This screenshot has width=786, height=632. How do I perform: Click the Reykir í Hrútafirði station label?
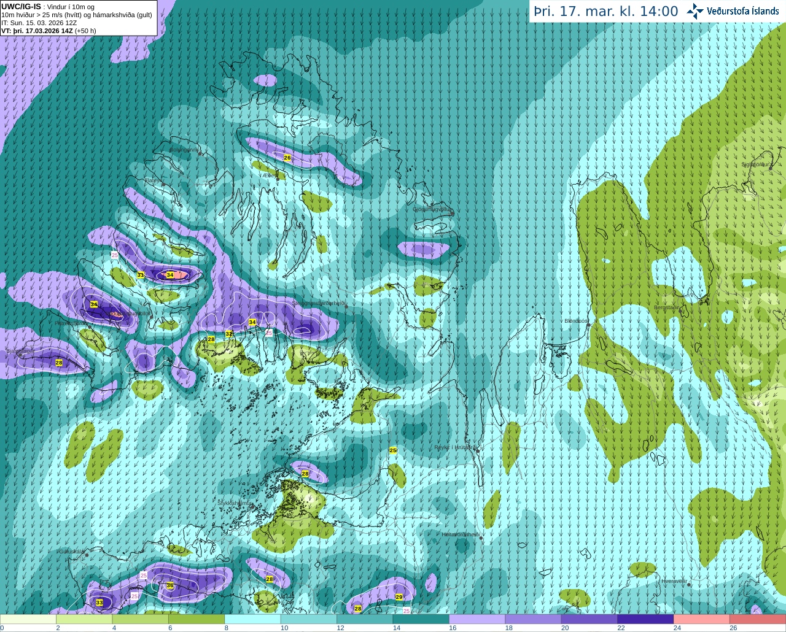pyautogui.click(x=455, y=447)
